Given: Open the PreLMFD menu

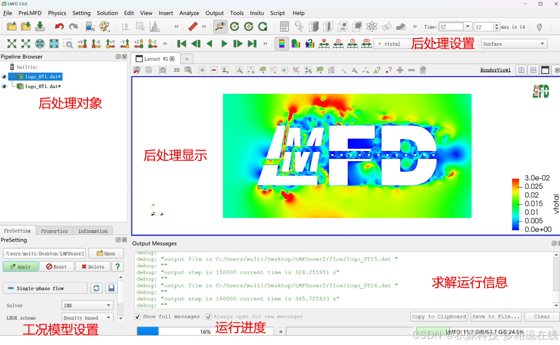Looking at the screenshot, I should pyautogui.click(x=30, y=13).
